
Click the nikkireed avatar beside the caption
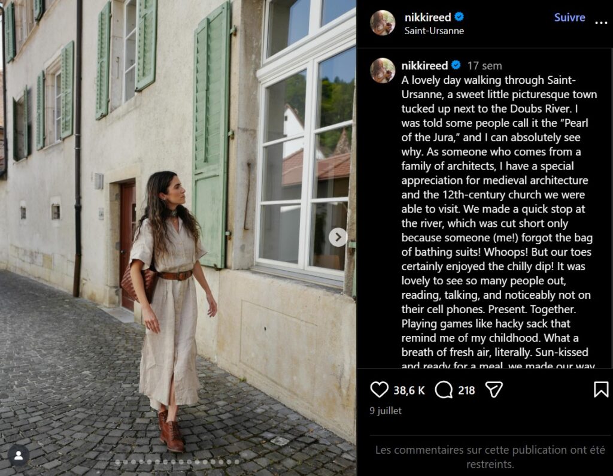click(383, 71)
